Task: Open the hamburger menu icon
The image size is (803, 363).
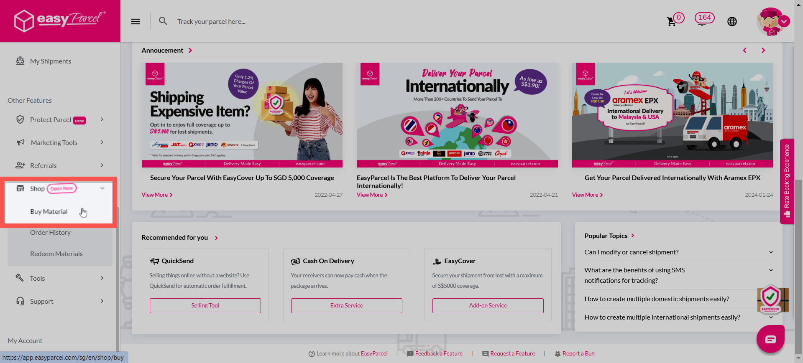Action: [x=136, y=21]
